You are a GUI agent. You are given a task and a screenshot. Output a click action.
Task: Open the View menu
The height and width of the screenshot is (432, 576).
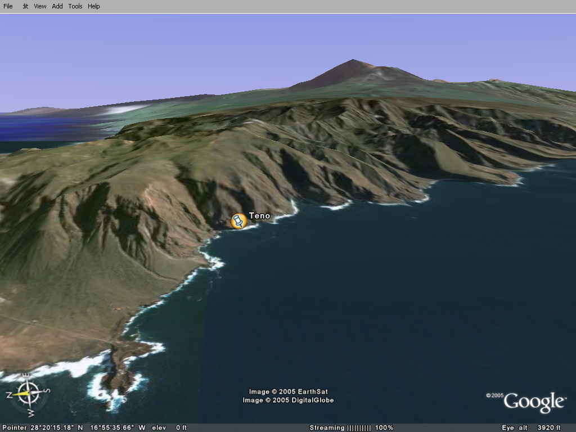(40, 6)
